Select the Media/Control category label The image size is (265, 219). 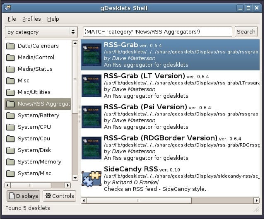click(36, 58)
